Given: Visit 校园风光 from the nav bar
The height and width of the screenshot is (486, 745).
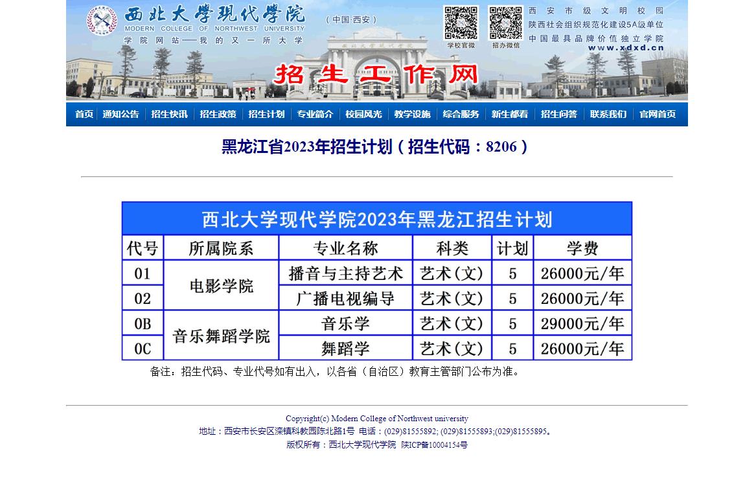Looking at the screenshot, I should click(x=363, y=114).
